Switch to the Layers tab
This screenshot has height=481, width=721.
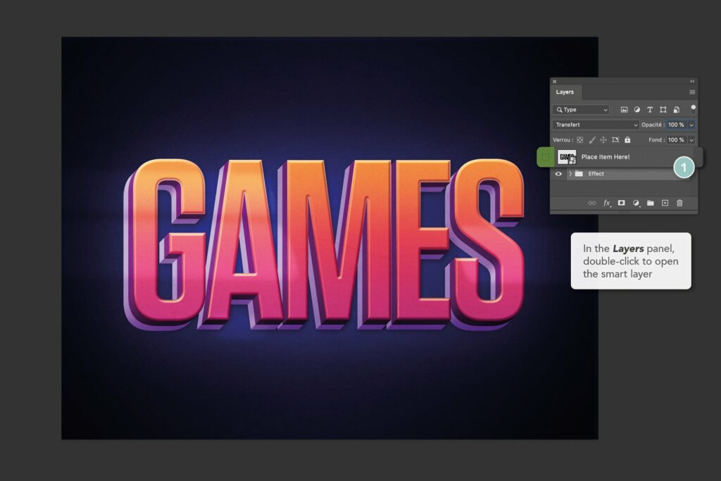[565, 92]
